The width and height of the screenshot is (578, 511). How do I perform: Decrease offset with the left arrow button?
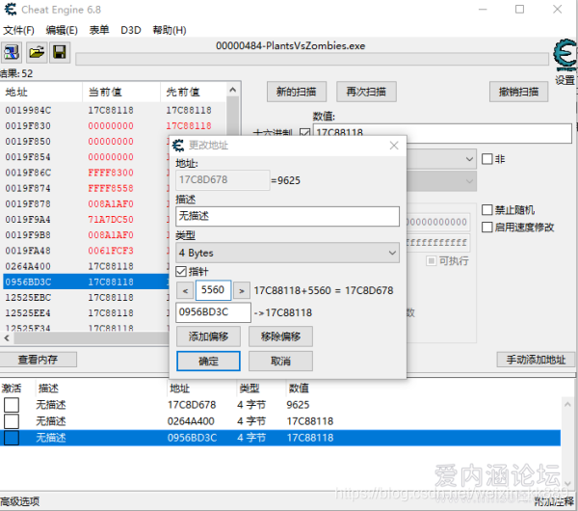coord(185,290)
